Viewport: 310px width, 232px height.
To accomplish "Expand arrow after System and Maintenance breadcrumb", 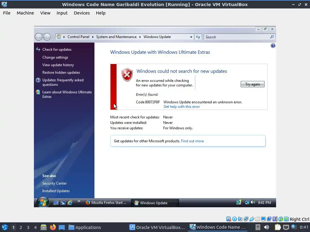I will (x=140, y=37).
